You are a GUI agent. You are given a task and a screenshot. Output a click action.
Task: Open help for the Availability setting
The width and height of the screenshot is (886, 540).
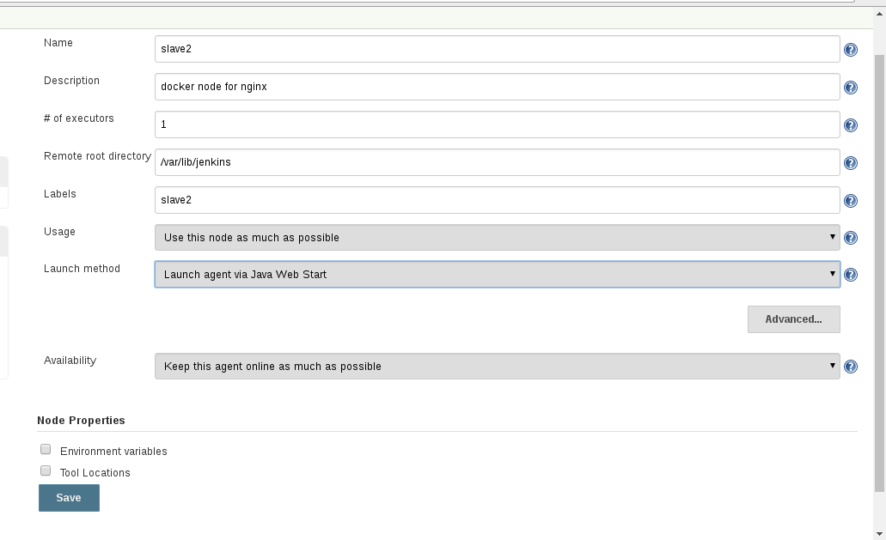850,366
